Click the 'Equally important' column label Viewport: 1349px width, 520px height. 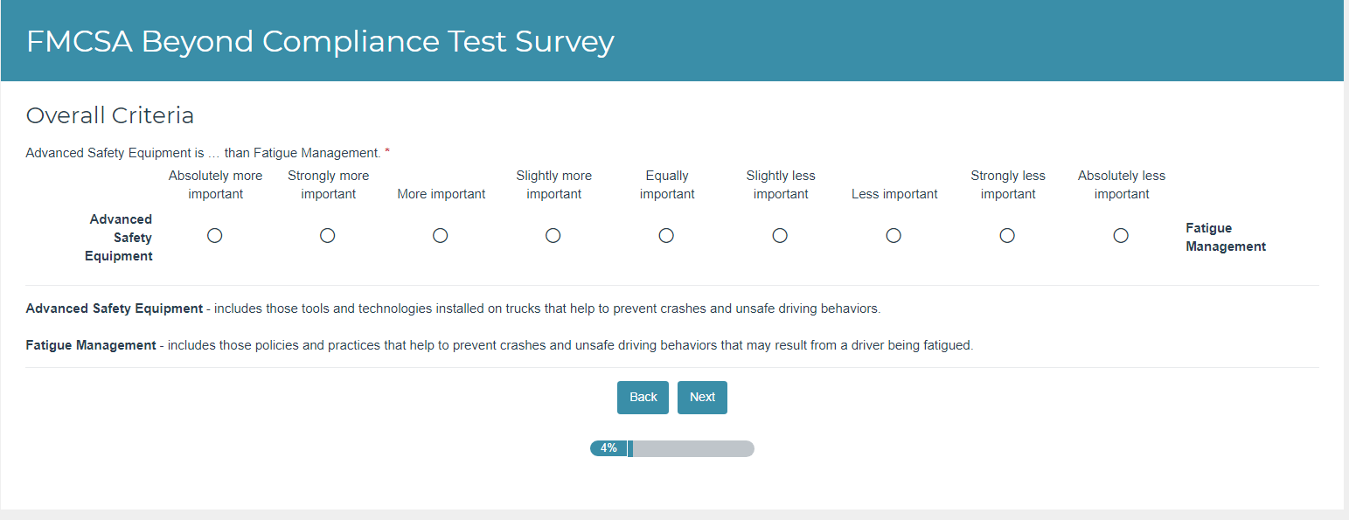pos(667,184)
